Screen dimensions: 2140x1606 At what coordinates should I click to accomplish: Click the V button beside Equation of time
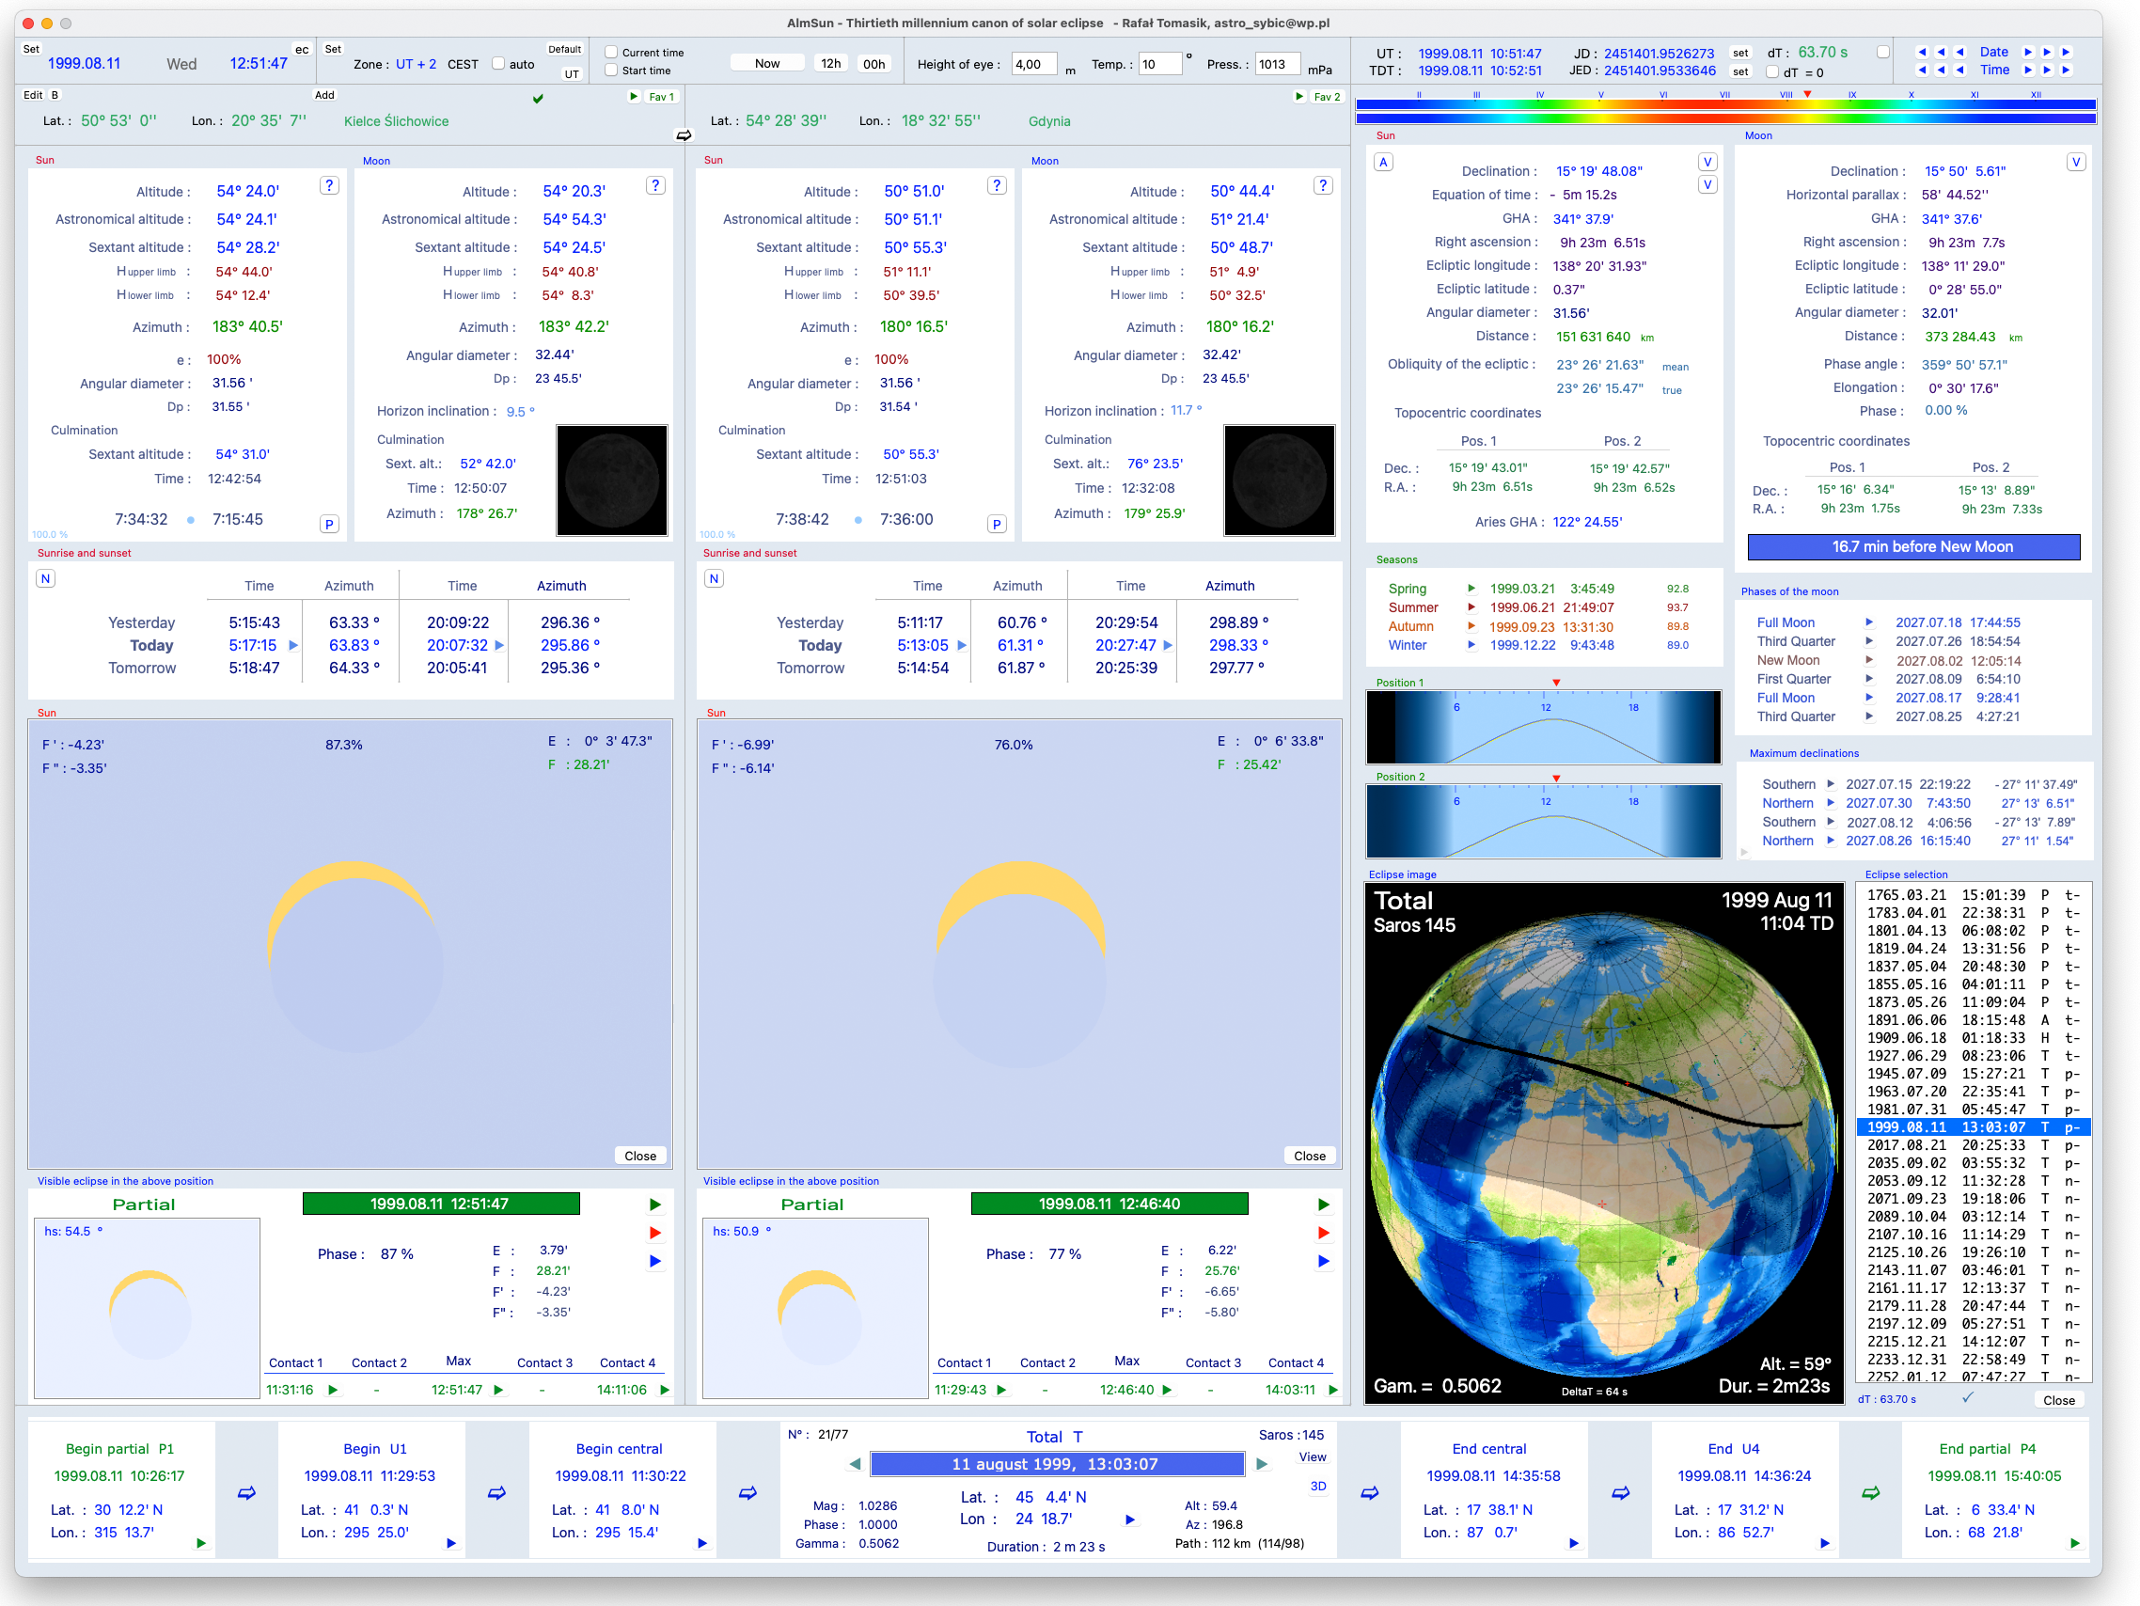click(x=1707, y=185)
